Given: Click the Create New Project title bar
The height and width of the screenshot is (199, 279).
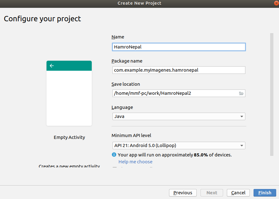Looking at the screenshot, I should click(139, 3).
